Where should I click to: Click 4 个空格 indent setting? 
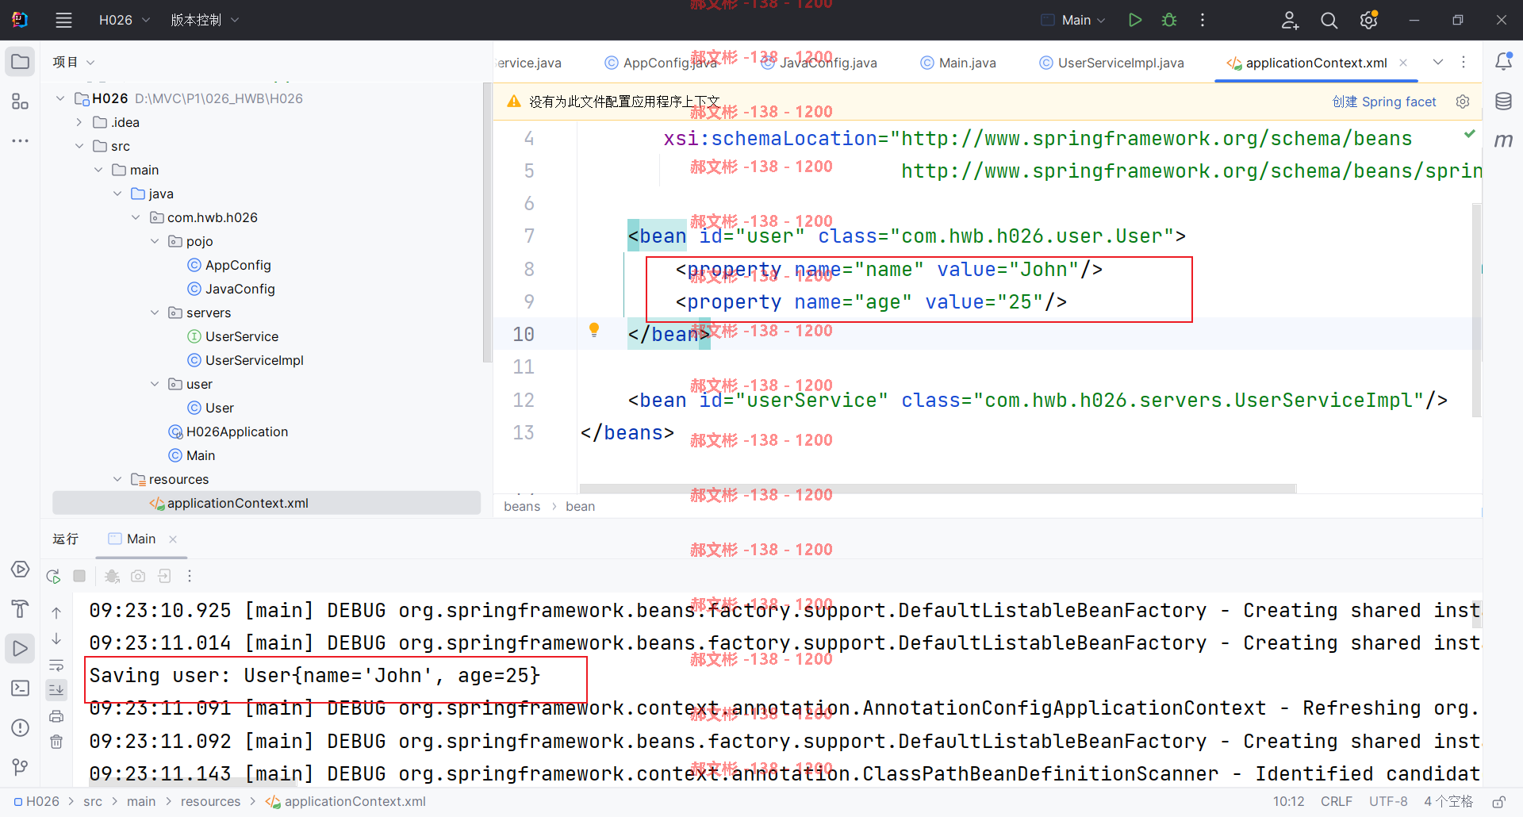(x=1448, y=802)
